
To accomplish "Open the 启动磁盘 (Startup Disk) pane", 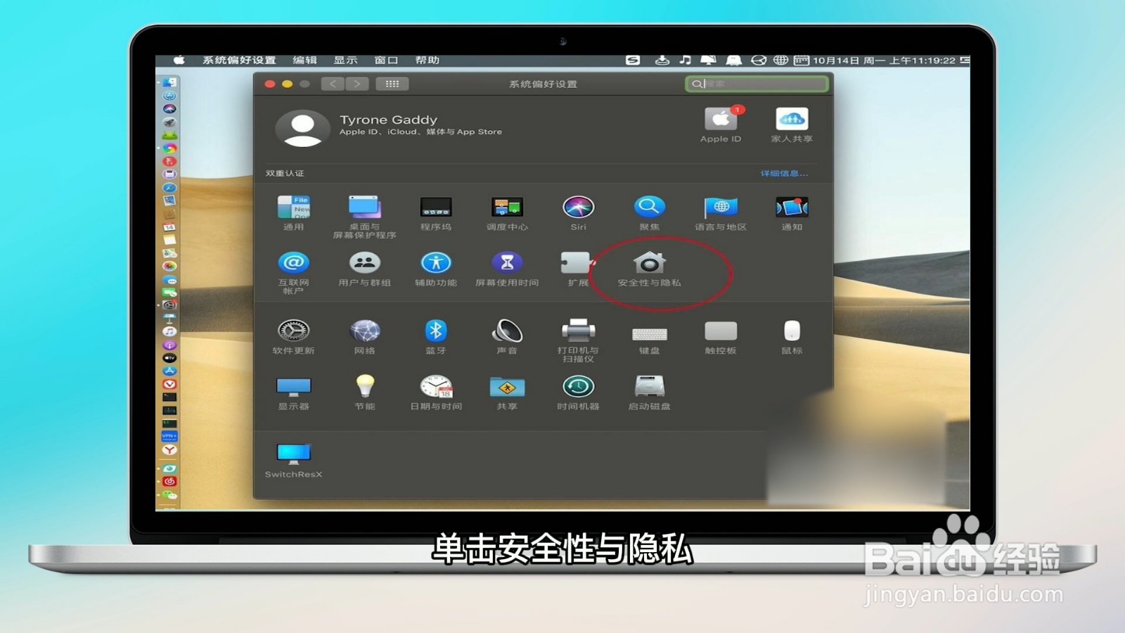I will click(649, 389).
